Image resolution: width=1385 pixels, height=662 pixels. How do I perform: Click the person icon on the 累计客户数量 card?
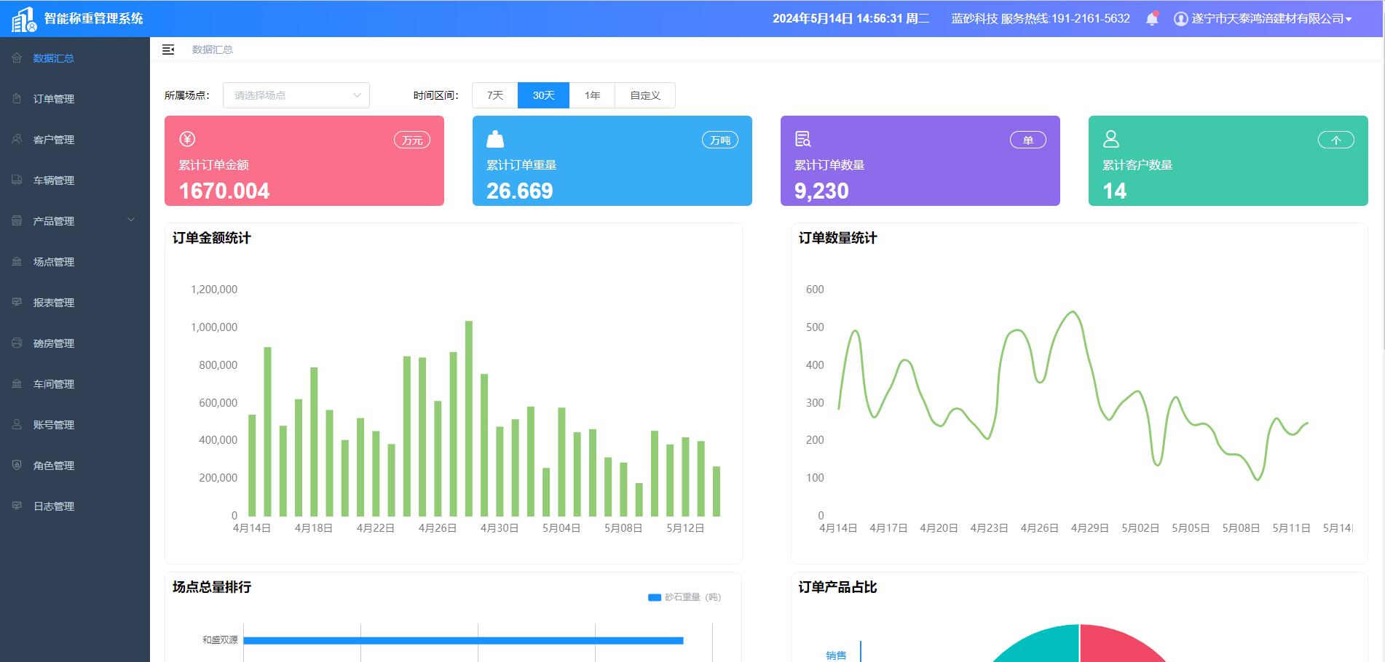tap(1111, 139)
